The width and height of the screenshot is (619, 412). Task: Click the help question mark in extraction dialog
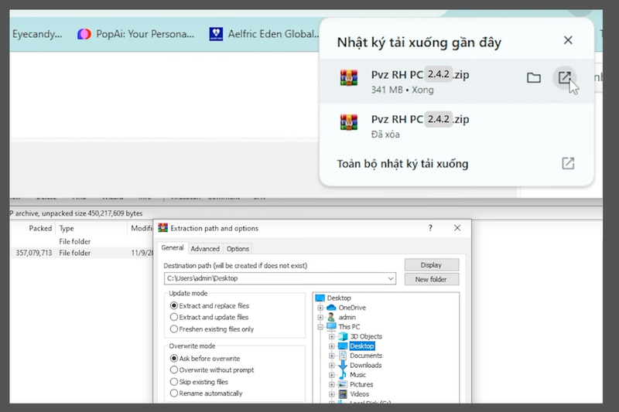pyautogui.click(x=430, y=228)
